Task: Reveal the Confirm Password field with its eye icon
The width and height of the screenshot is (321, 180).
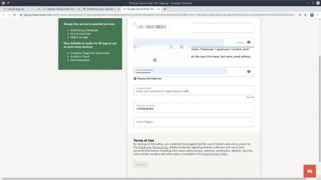Action: point(249,71)
